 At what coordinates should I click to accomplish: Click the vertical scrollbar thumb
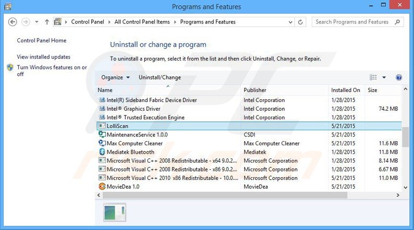coord(405,137)
